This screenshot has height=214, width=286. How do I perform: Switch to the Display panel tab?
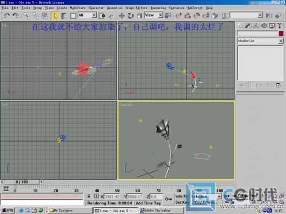click(x=272, y=26)
